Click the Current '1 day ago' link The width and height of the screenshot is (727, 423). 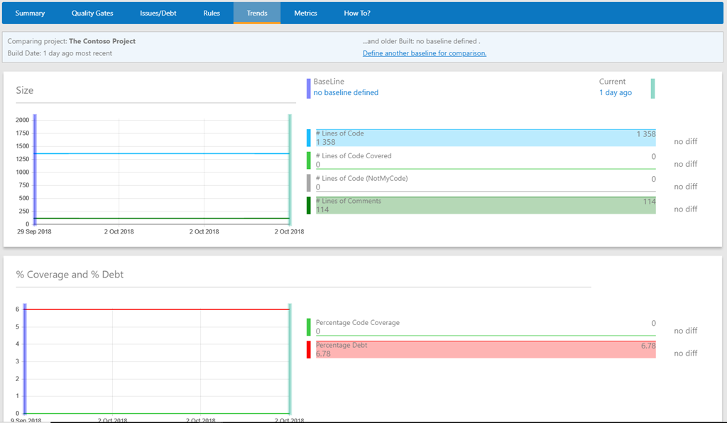point(615,93)
